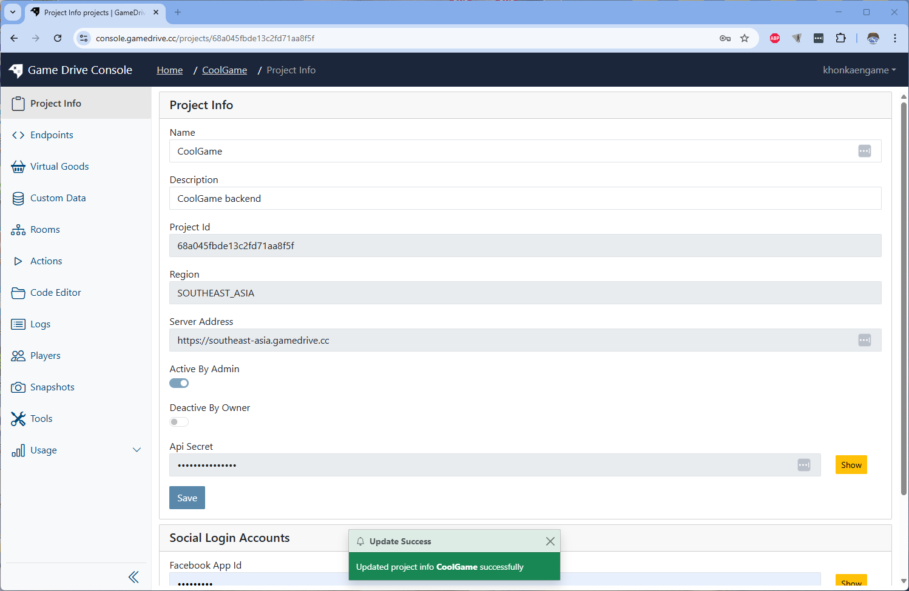This screenshot has width=909, height=591.
Task: Click the Rooms sidebar icon
Action: (x=18, y=229)
